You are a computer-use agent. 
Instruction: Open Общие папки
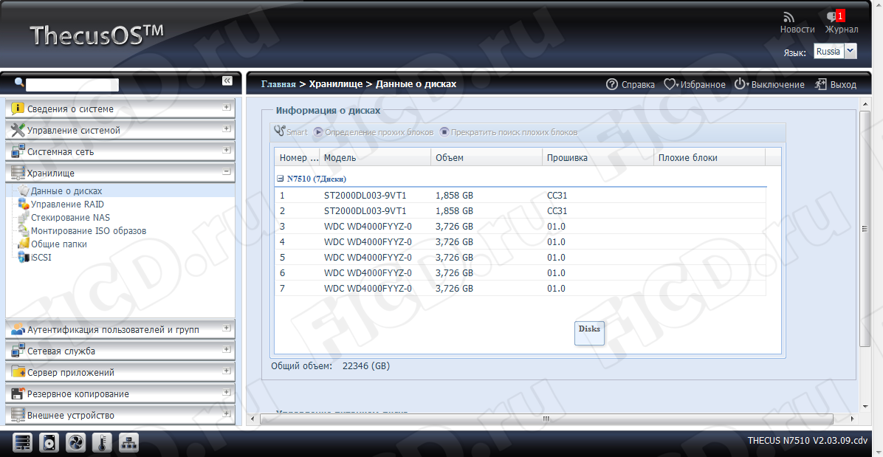(58, 244)
